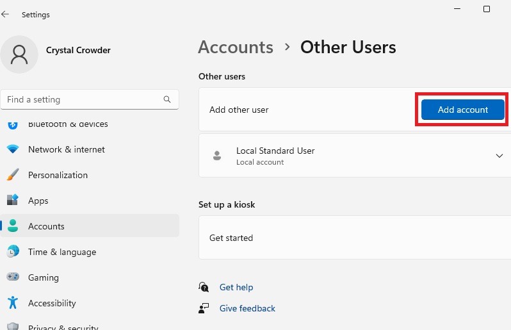Go to Privacy & security settings
Viewport: 511px width, 330px height.
(x=63, y=327)
